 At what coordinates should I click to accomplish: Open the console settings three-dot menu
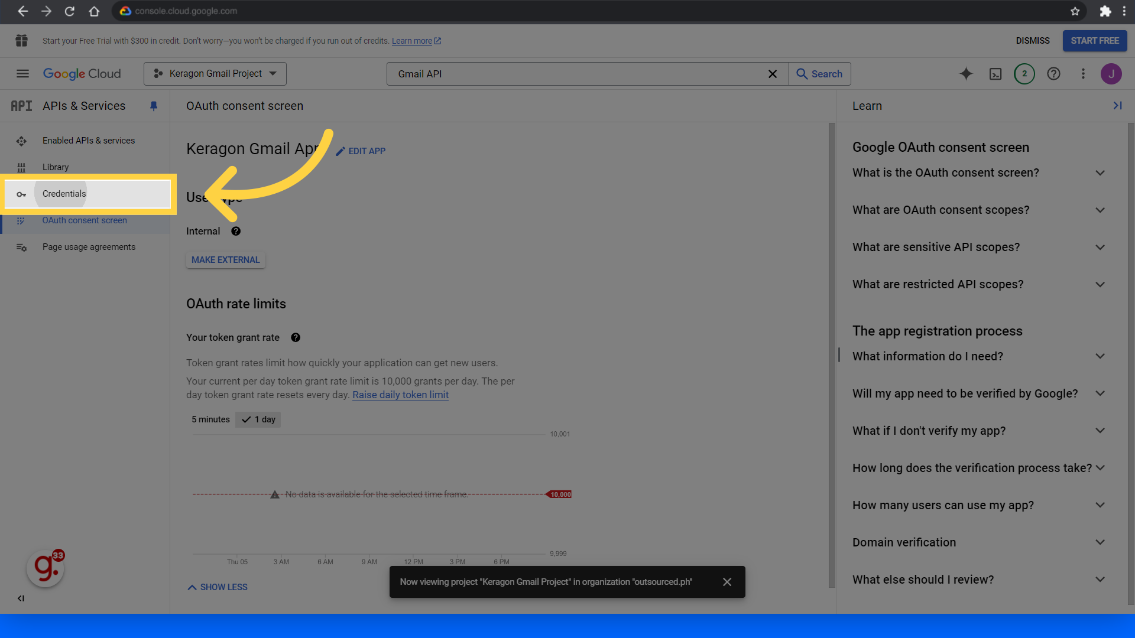1083,74
